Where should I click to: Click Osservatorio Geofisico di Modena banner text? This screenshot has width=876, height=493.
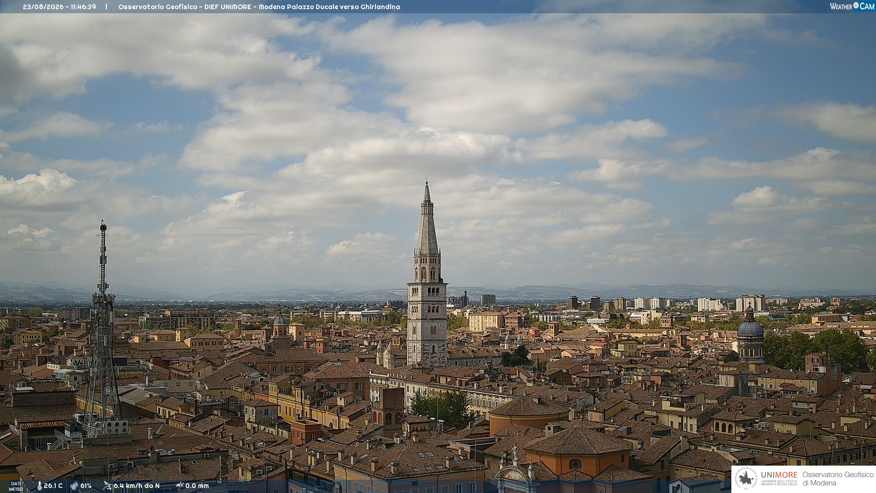838,479
